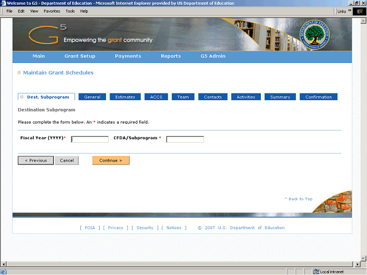367x275 pixels.
Task: Click the horizontal scrollbar track
Action: [x=179, y=264]
